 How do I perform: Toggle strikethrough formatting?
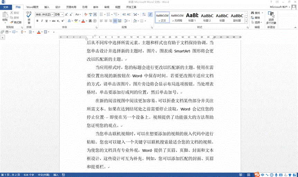click(x=53, y=21)
